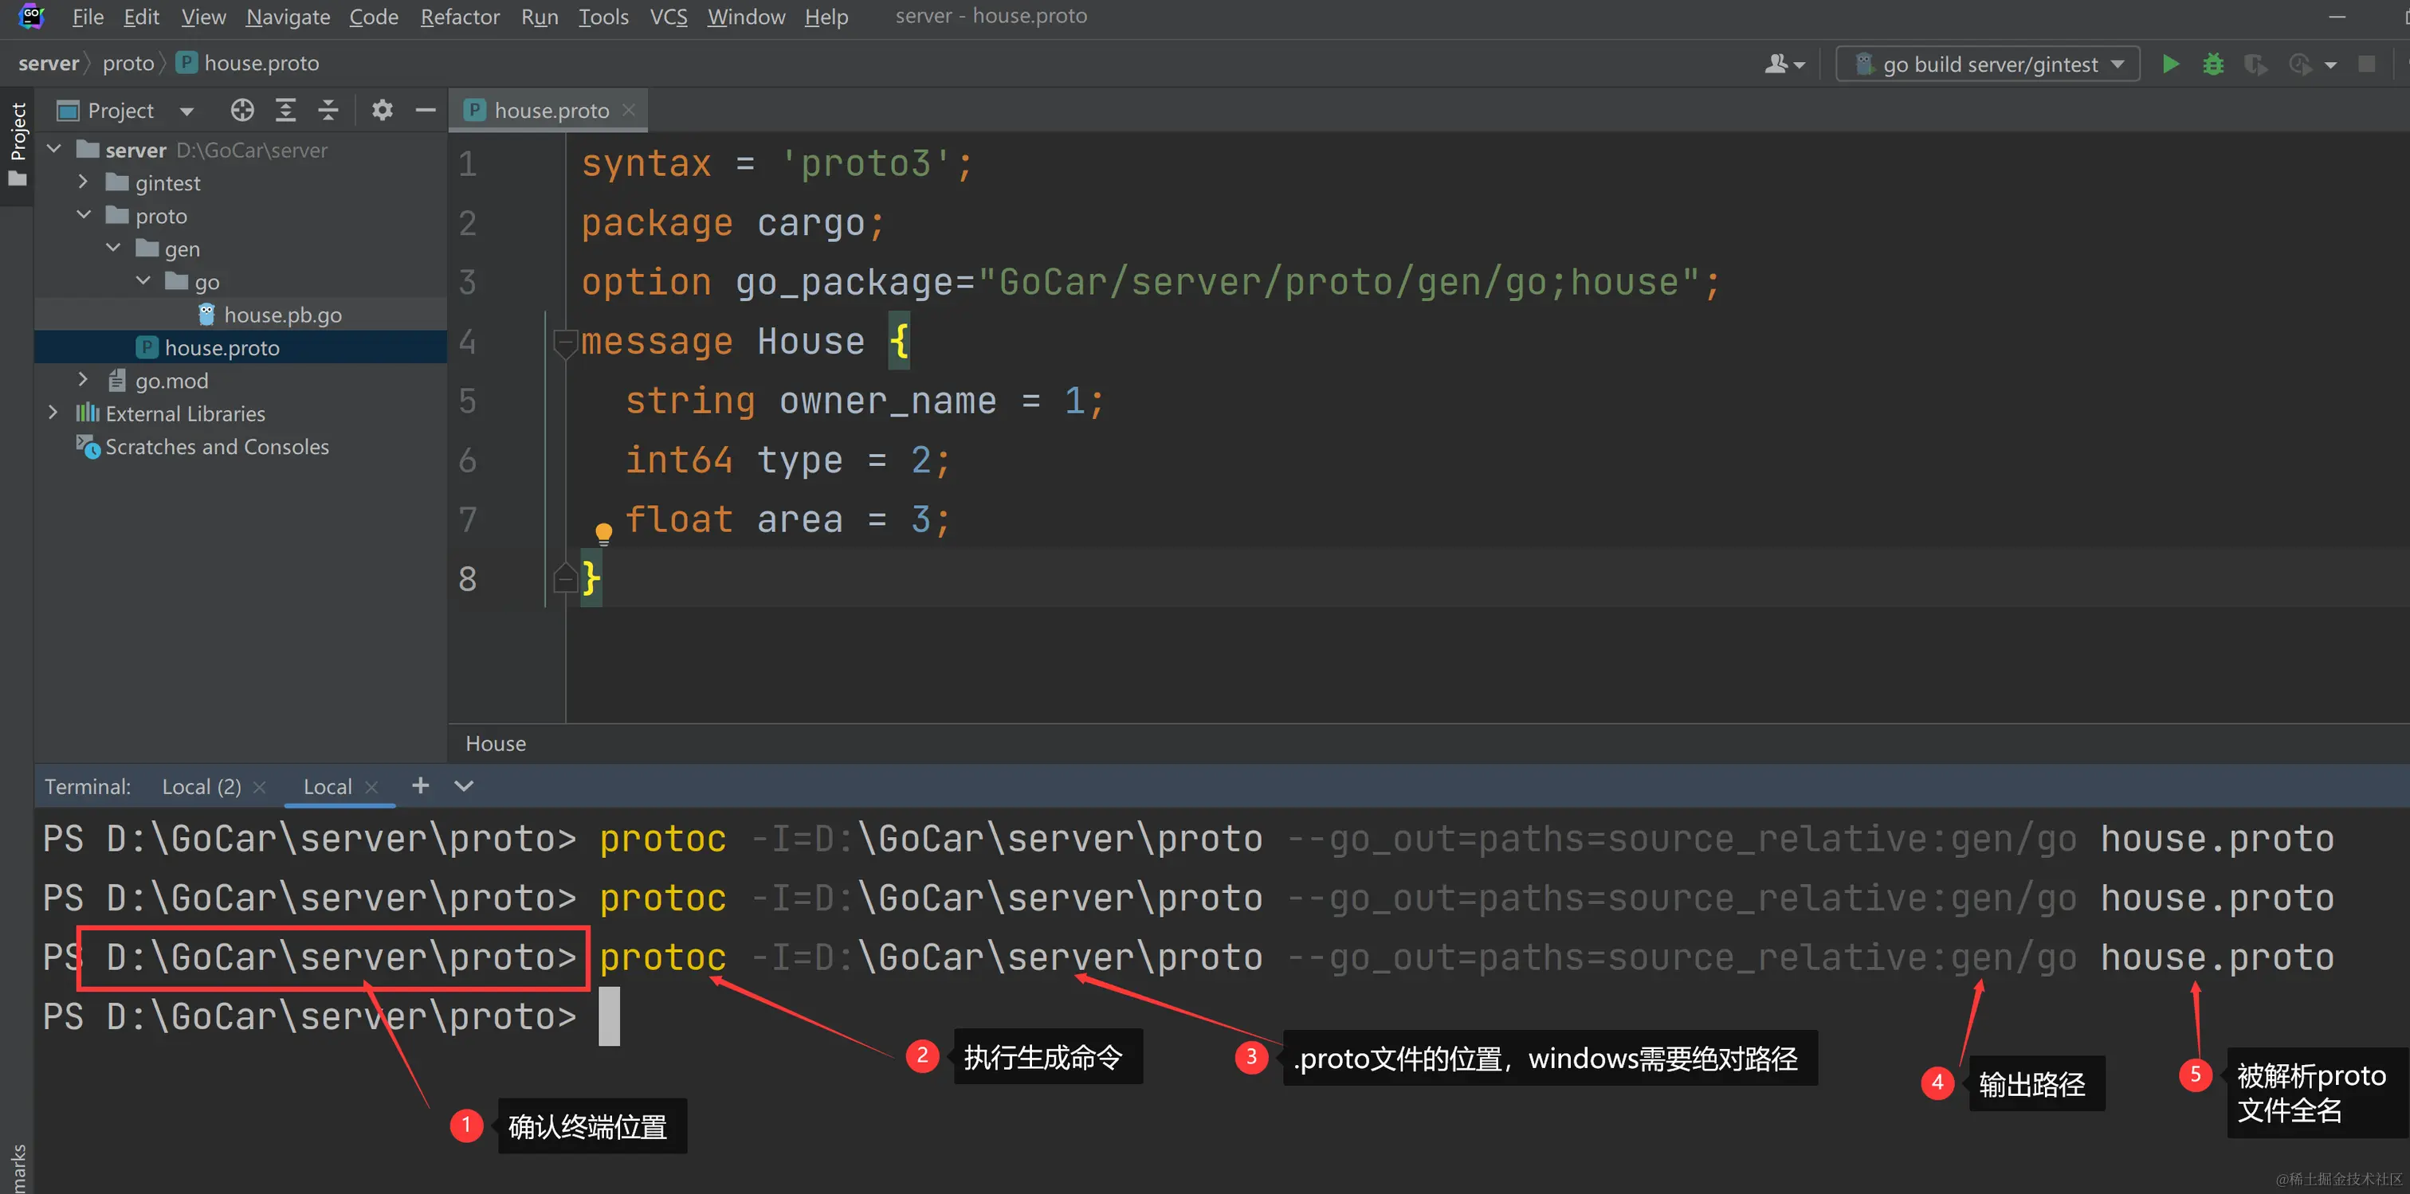Close the house.proto editor tab
Image resolution: width=2410 pixels, height=1194 pixels.
click(x=629, y=111)
